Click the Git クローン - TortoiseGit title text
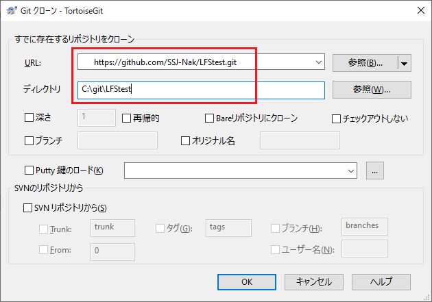The width and height of the screenshot is (432, 302). click(x=62, y=11)
